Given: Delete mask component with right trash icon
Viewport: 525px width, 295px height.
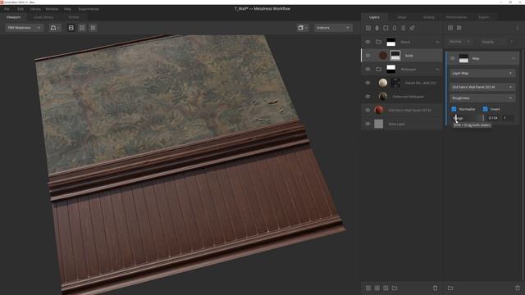Looking at the screenshot, I should click(x=518, y=288).
